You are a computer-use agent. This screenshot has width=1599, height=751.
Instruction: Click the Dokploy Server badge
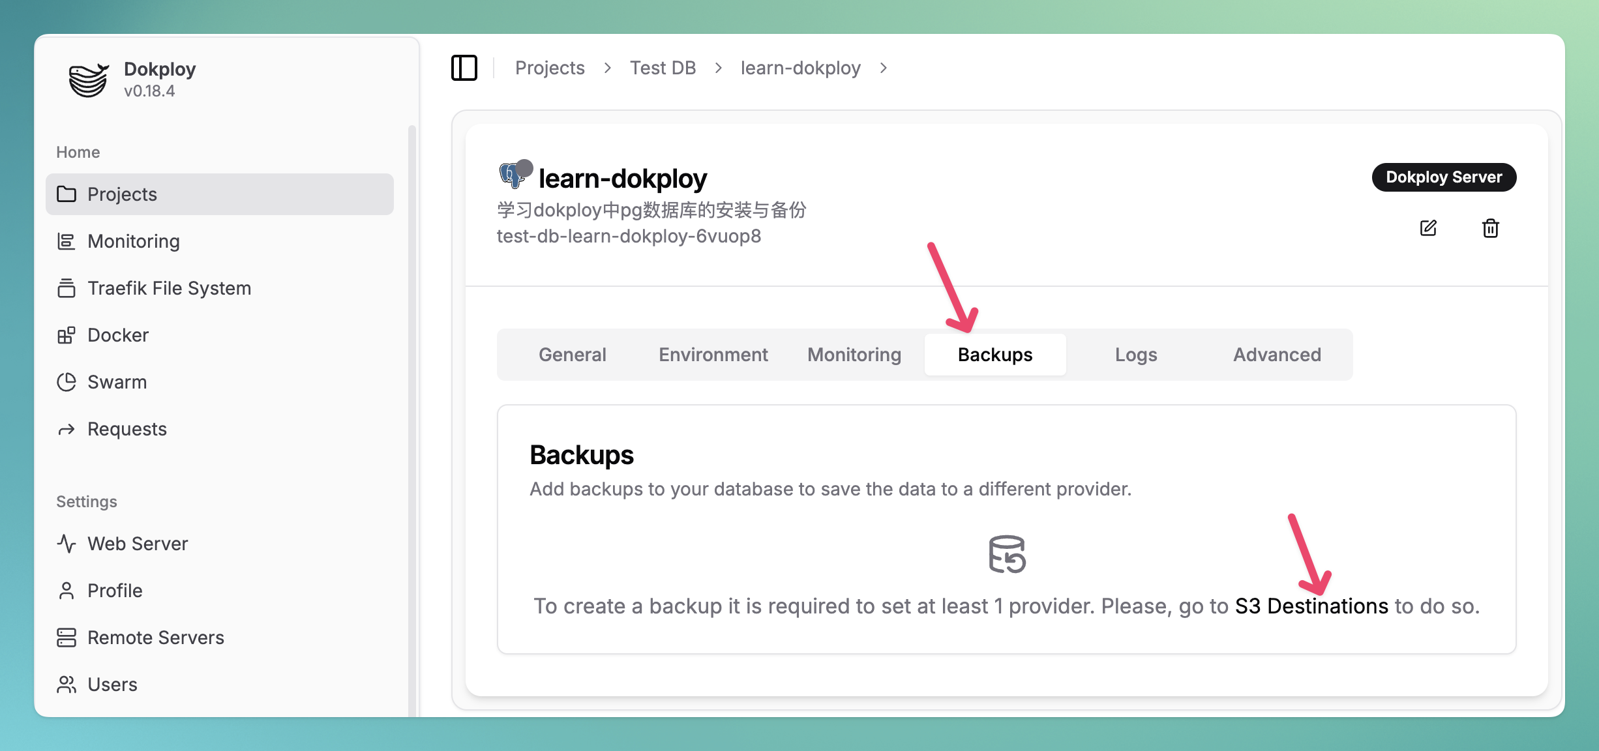pos(1444,177)
